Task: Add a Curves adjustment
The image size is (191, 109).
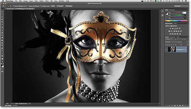Action: [175, 29]
